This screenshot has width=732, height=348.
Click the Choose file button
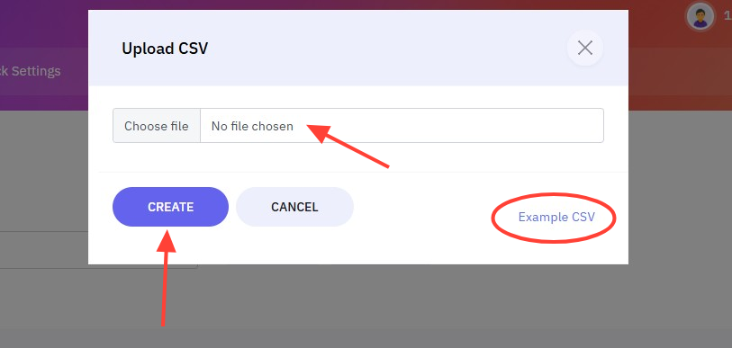[157, 126]
